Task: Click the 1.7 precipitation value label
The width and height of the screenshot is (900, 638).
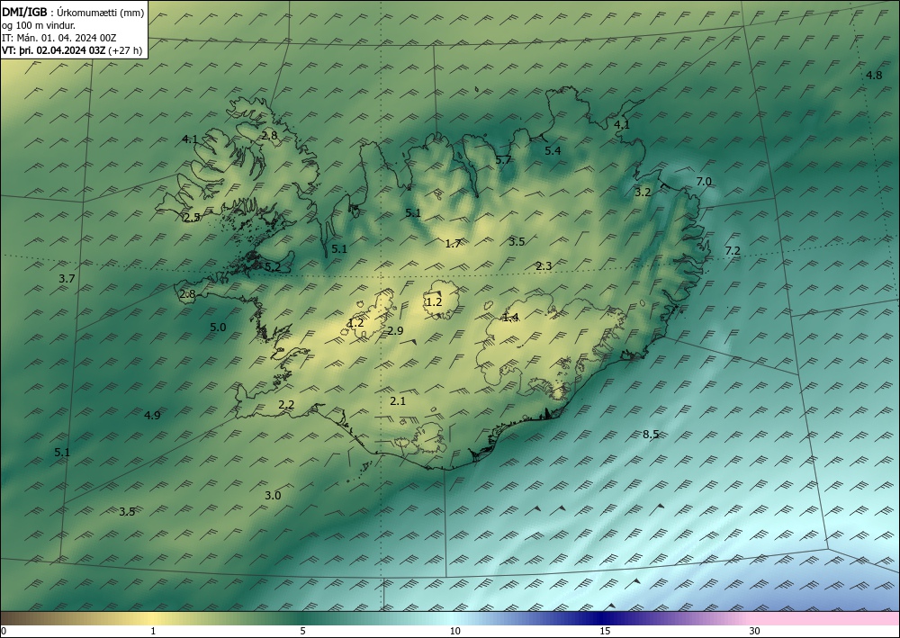Action: (454, 244)
